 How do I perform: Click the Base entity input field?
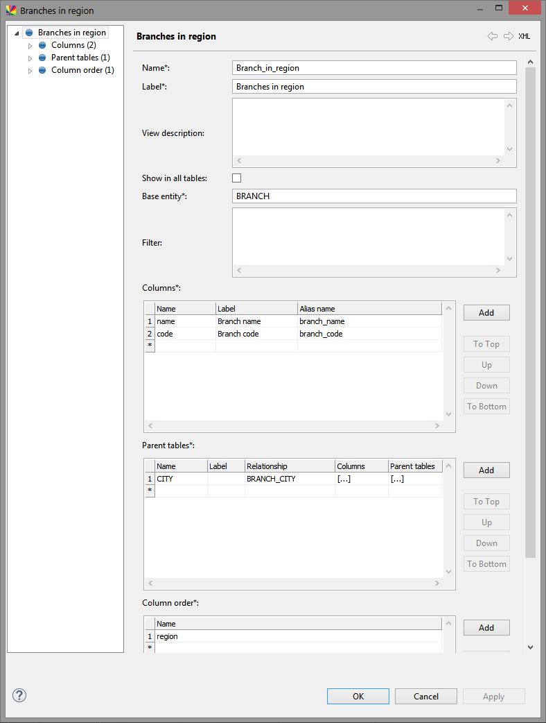coord(374,196)
